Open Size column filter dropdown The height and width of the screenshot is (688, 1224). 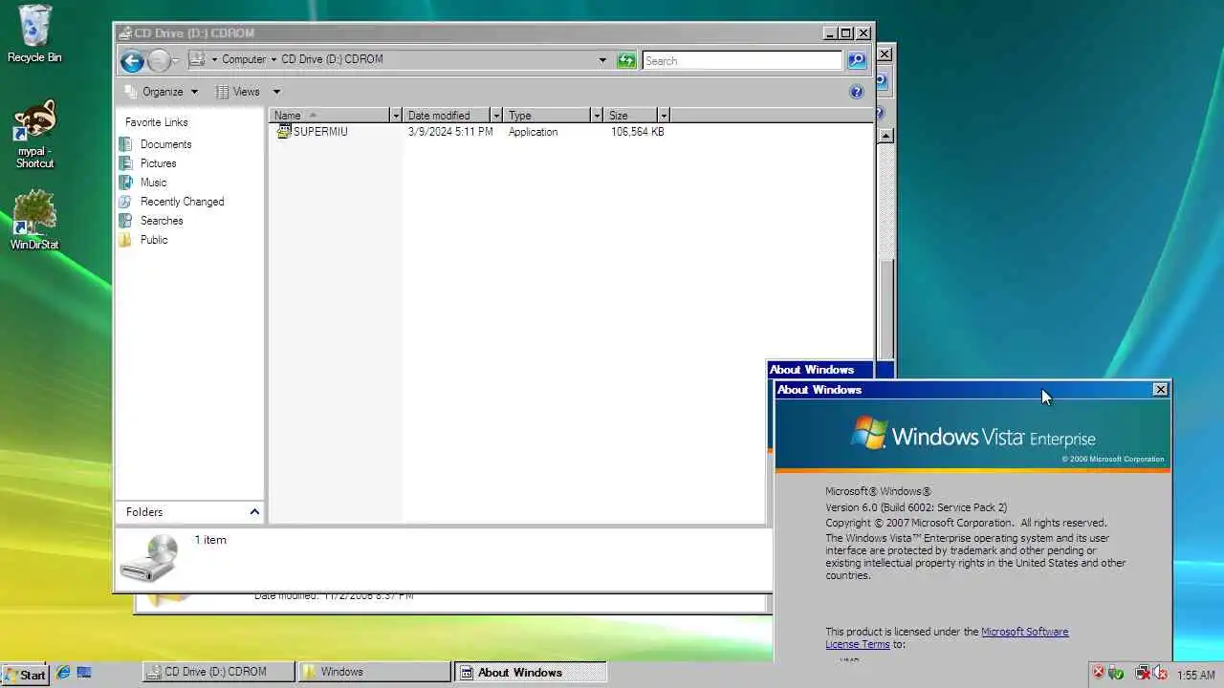pyautogui.click(x=663, y=116)
